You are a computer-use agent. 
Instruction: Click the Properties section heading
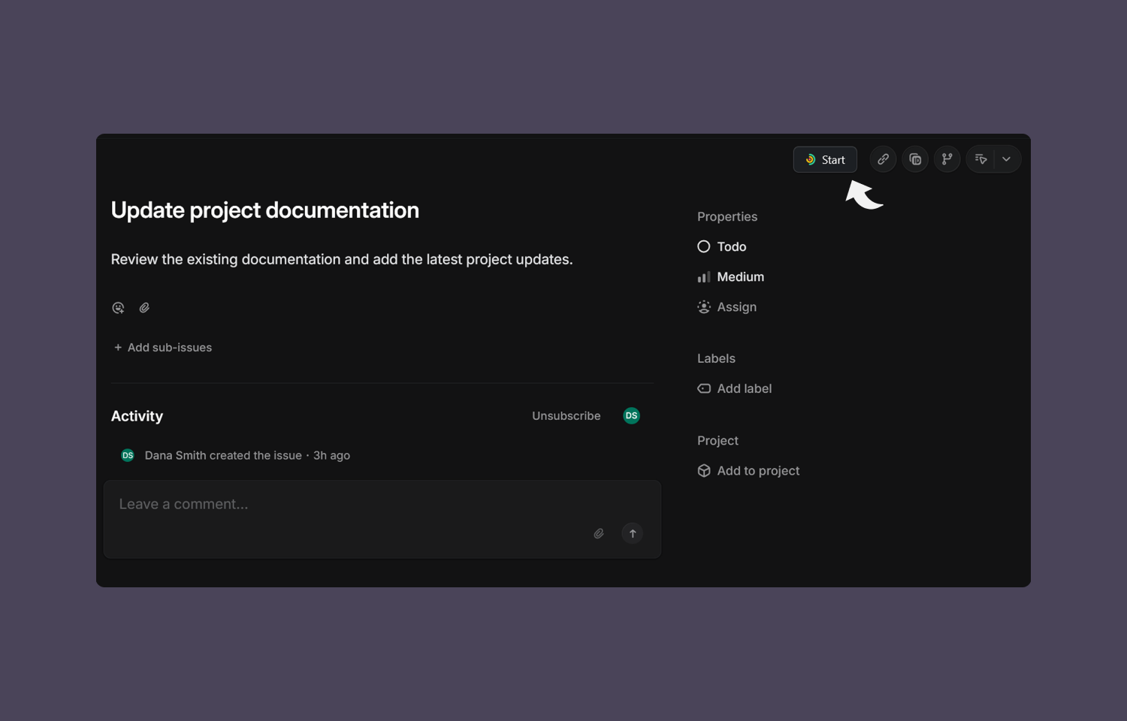[x=727, y=216]
